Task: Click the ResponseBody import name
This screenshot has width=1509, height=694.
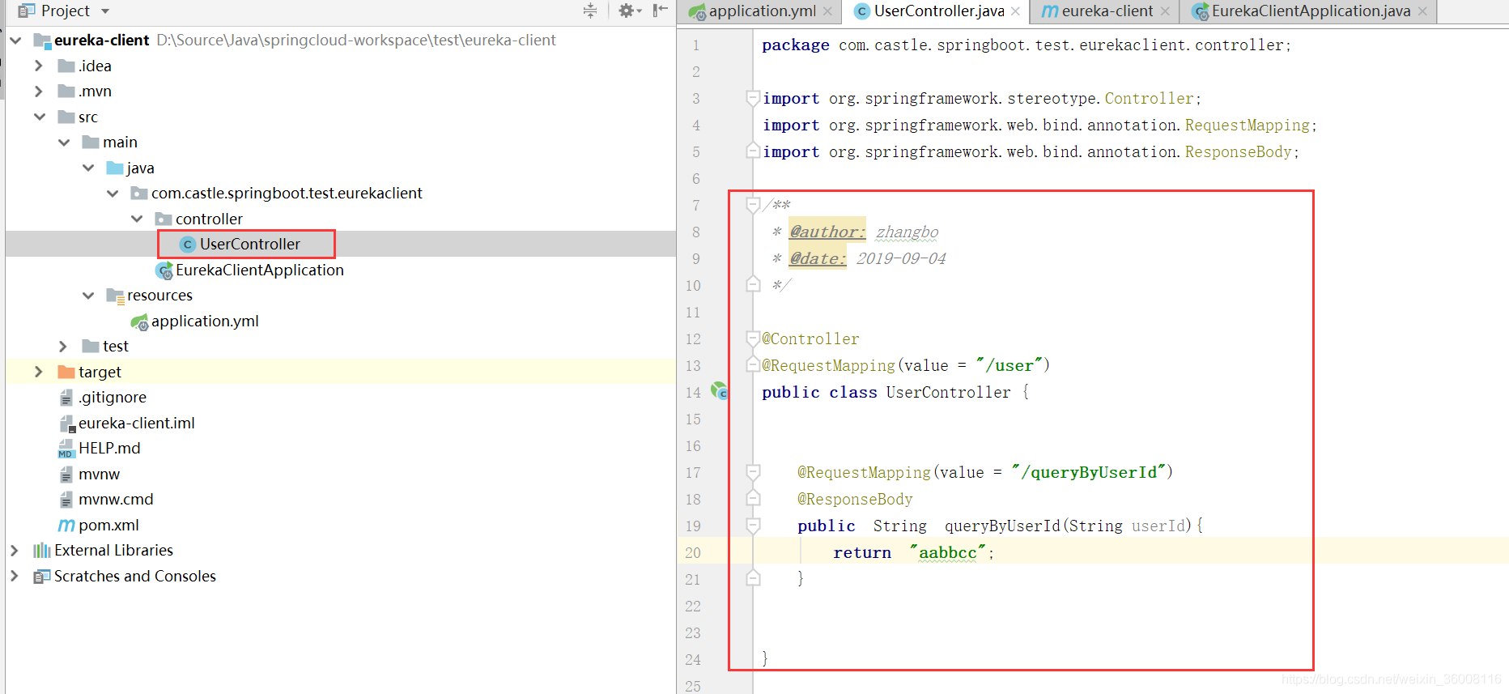Action: coord(1238,151)
